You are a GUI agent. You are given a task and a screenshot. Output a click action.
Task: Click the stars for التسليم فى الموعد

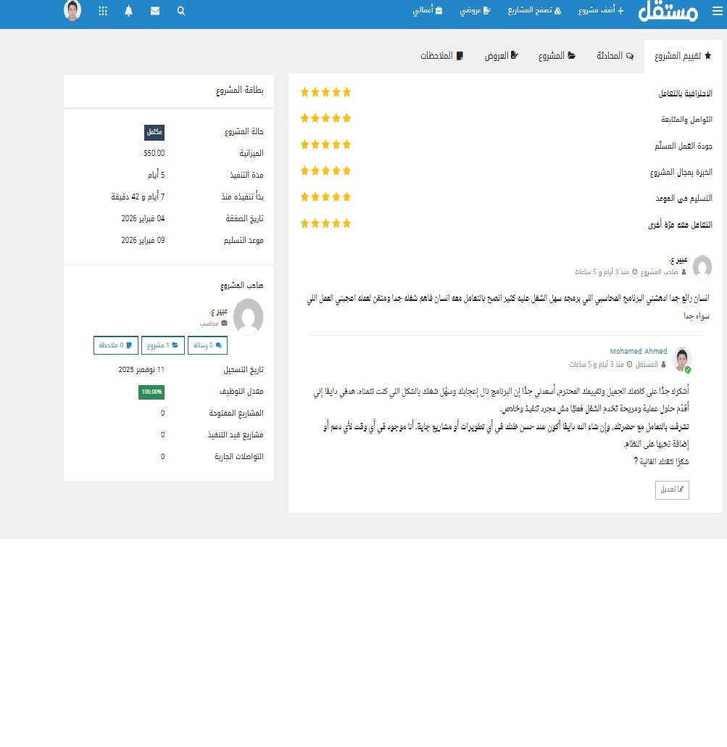[325, 197]
